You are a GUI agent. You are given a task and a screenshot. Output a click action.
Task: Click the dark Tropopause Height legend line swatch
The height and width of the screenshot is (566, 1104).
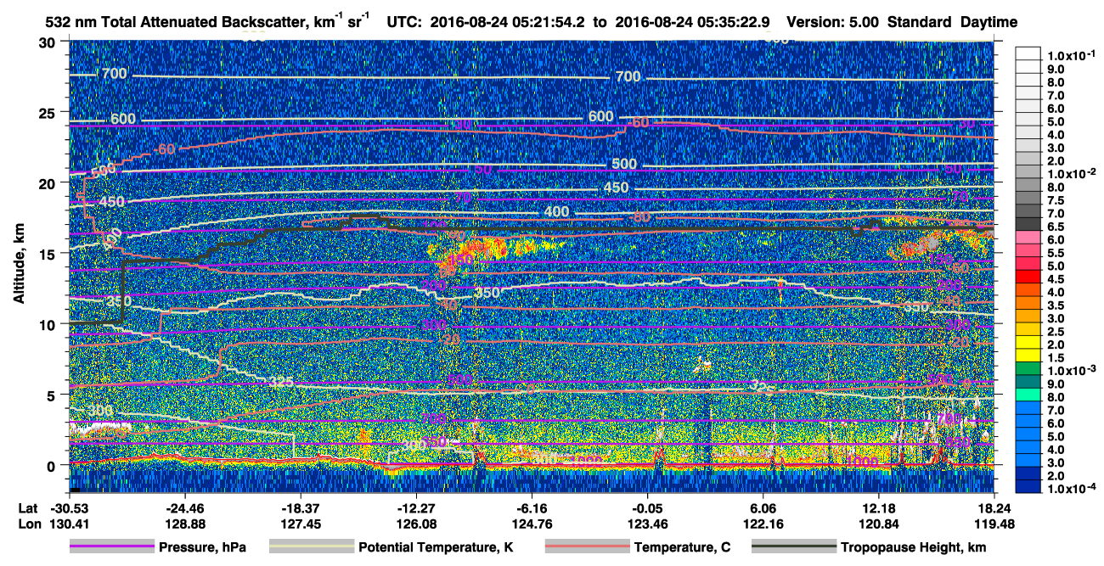[x=792, y=546]
